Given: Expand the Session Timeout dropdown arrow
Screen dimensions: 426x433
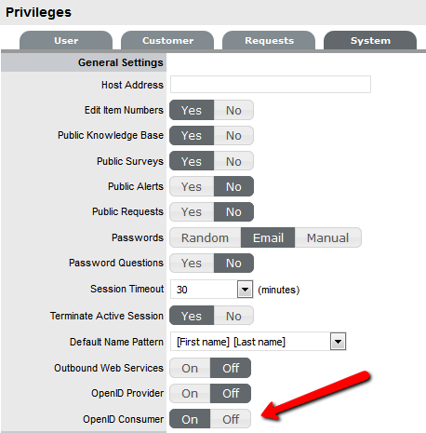Looking at the screenshot, I should (x=245, y=290).
